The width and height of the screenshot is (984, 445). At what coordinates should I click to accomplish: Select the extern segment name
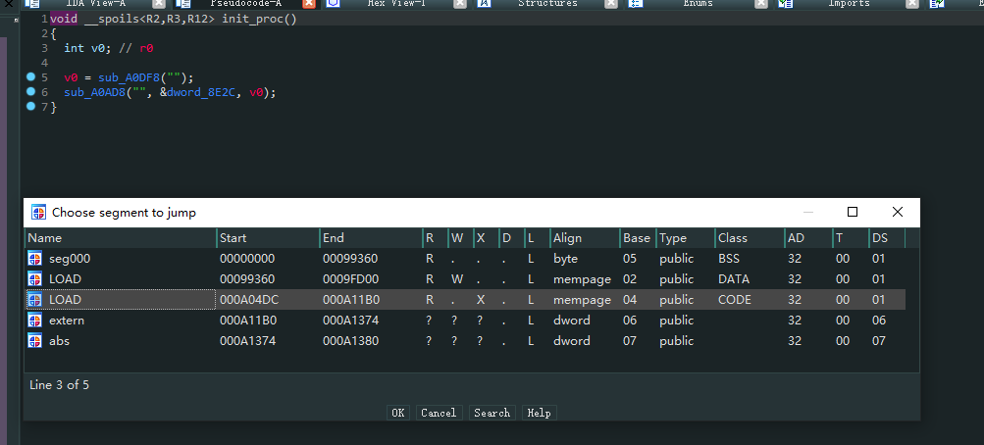click(x=67, y=321)
